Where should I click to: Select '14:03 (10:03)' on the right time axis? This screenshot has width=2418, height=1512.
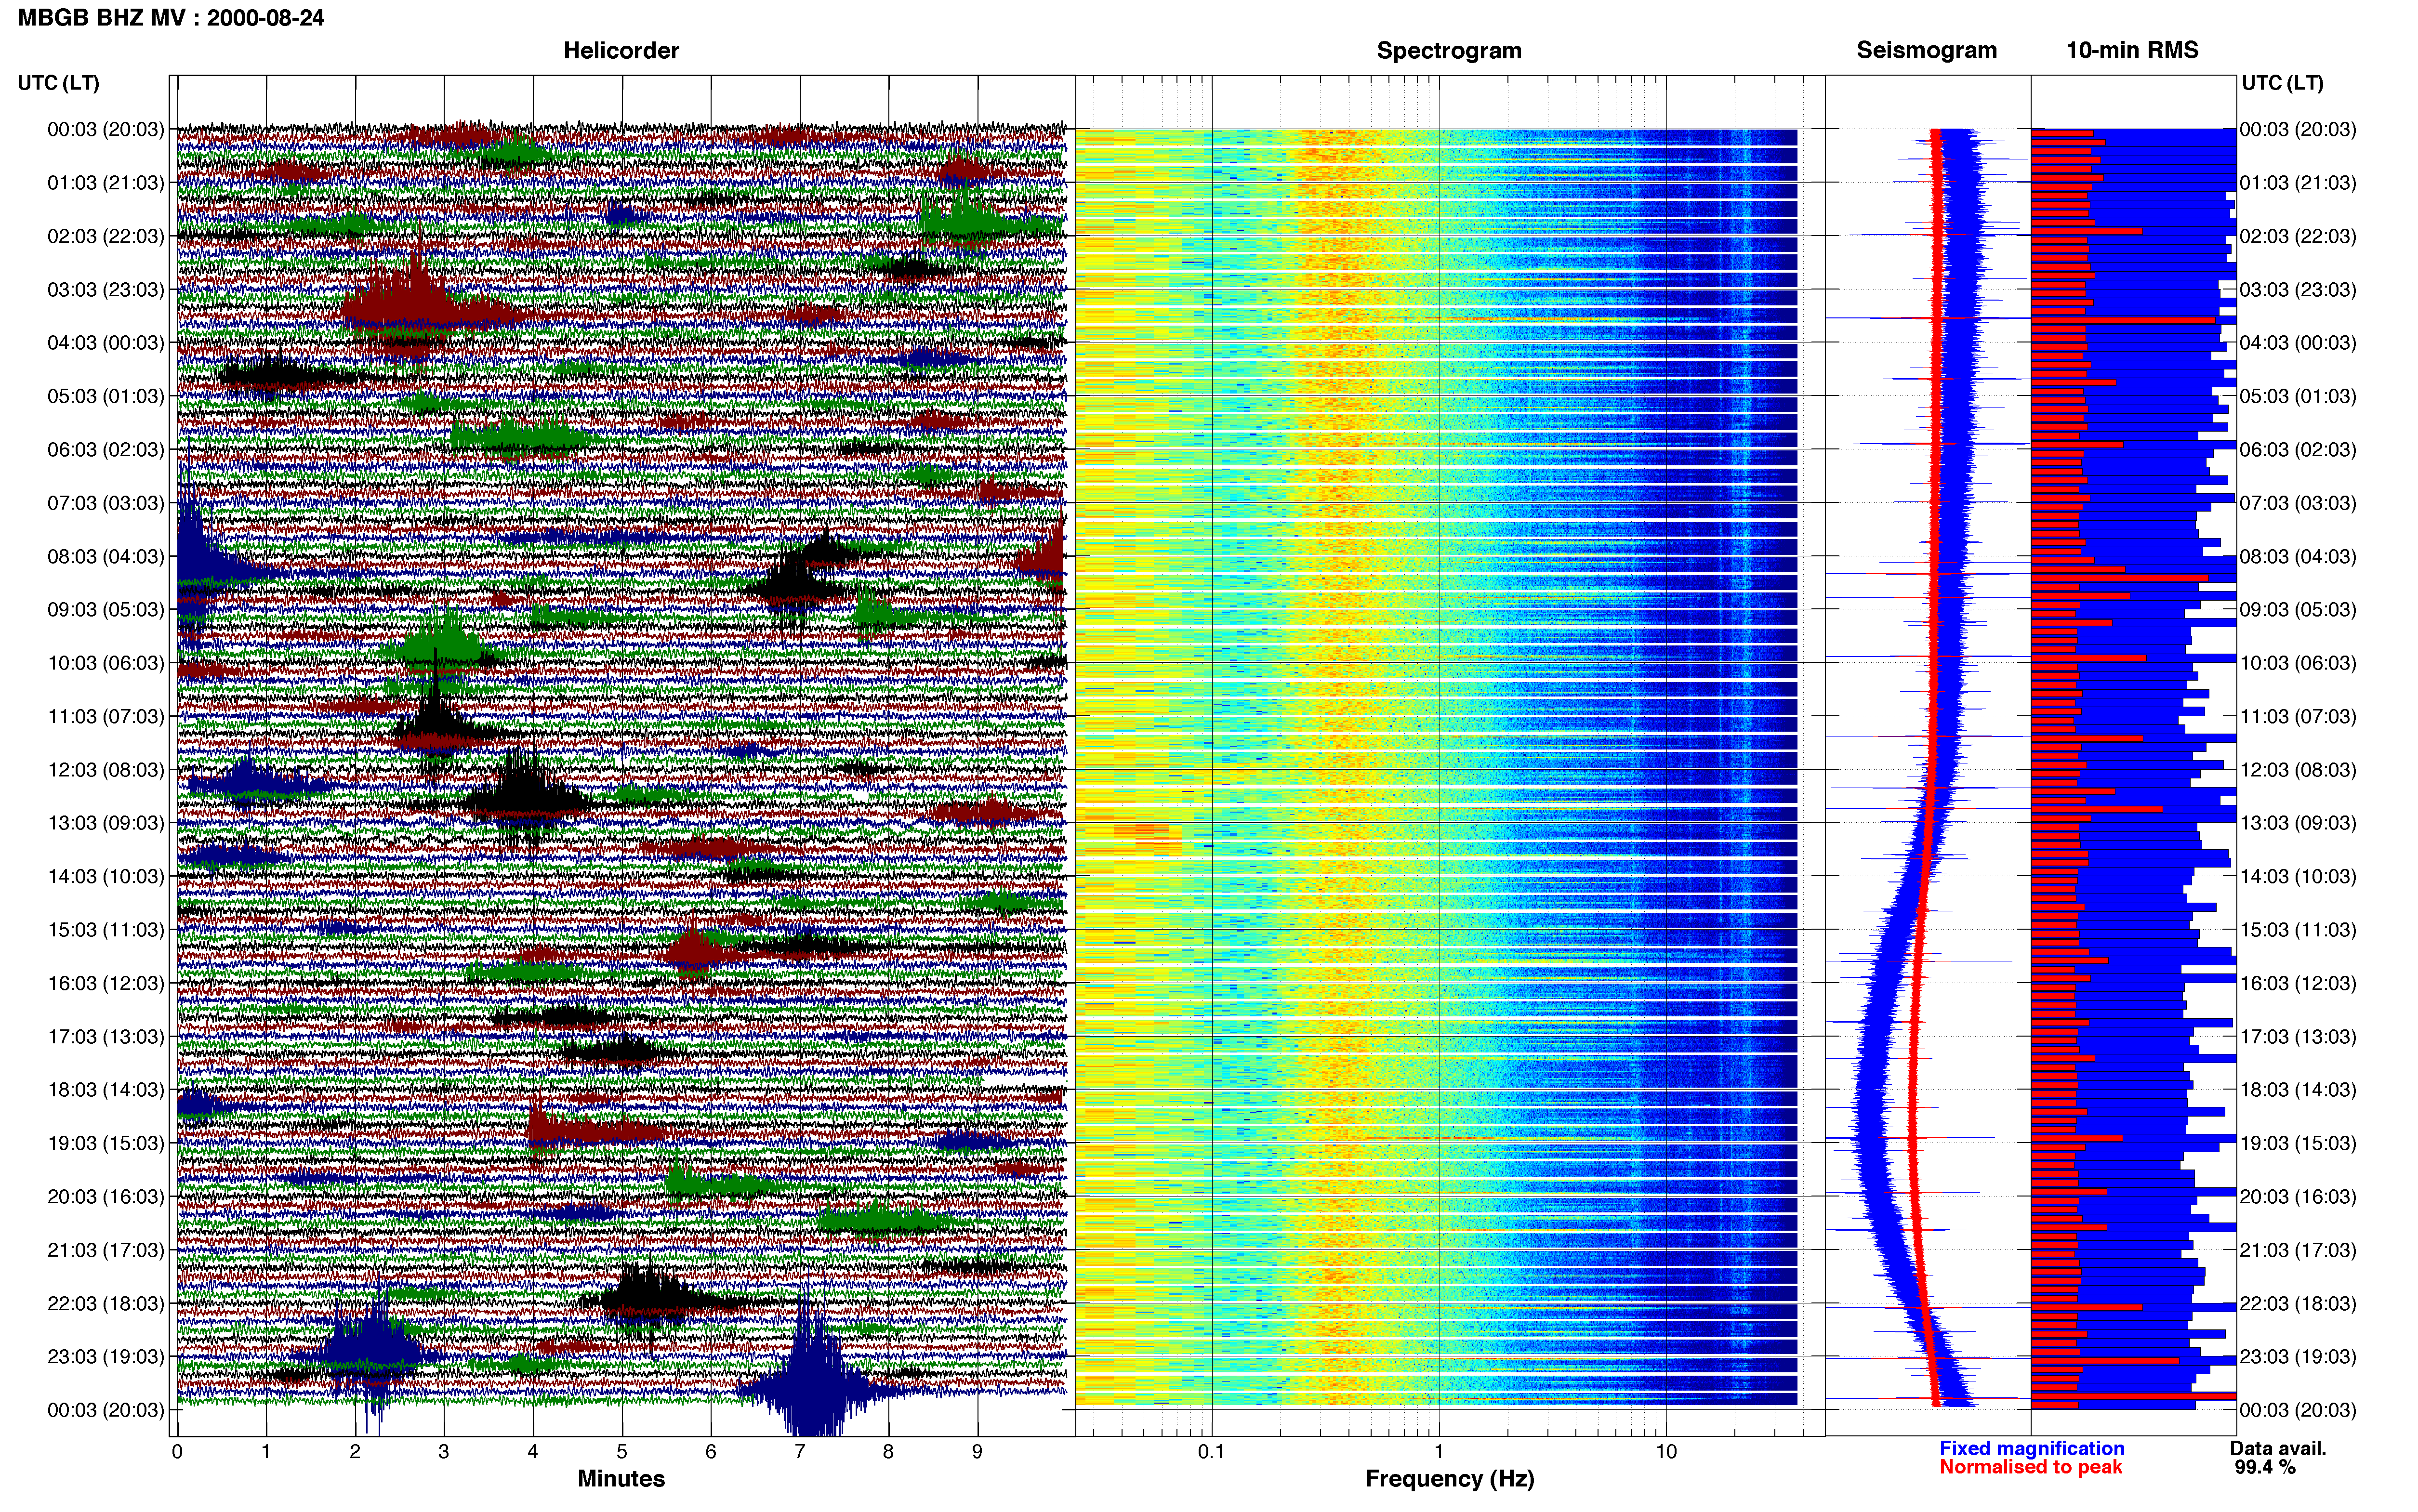[x=2298, y=877]
